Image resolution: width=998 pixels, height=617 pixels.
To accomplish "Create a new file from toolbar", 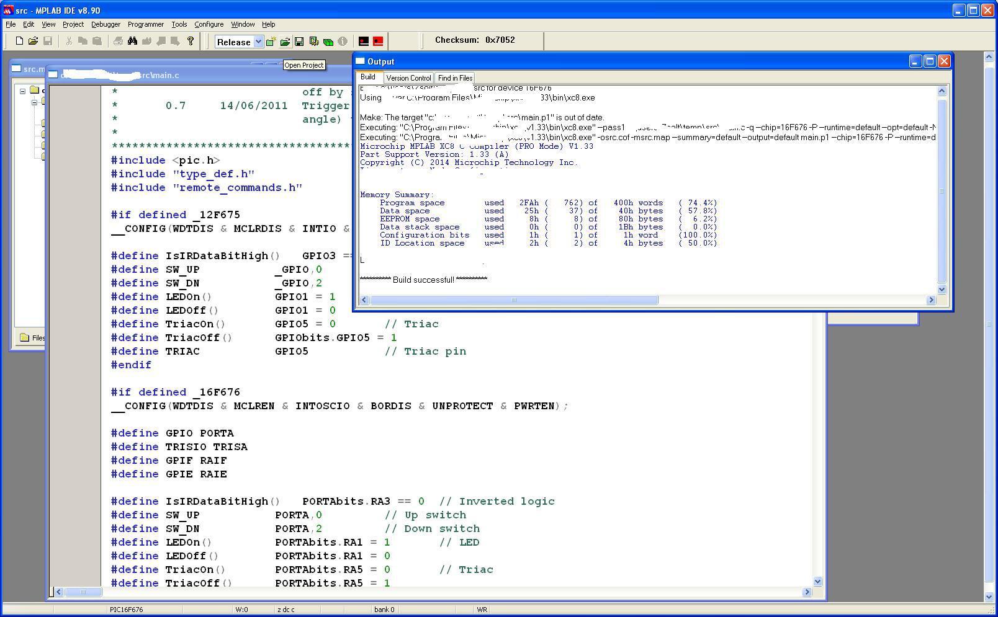I will pos(19,41).
